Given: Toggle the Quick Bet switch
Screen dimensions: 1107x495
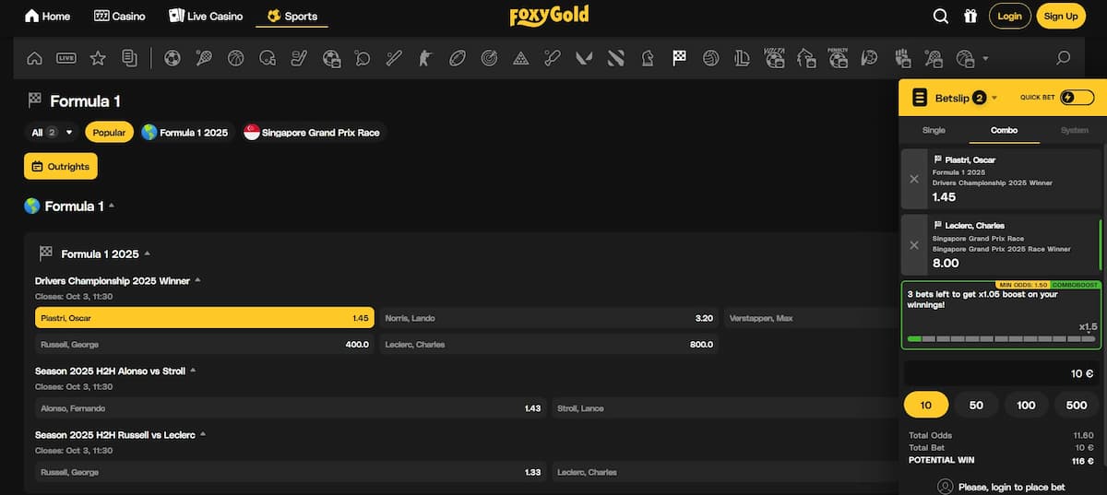Looking at the screenshot, I should point(1077,98).
